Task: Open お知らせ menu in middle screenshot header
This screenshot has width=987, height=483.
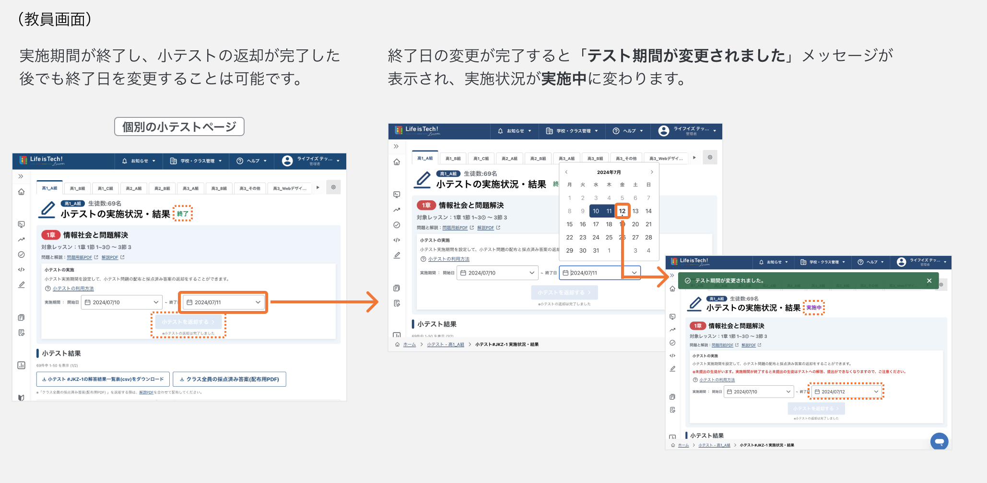Action: tap(514, 131)
